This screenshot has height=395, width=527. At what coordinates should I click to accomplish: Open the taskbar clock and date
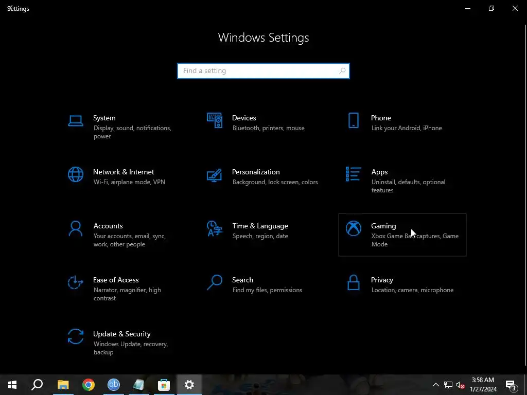483,385
